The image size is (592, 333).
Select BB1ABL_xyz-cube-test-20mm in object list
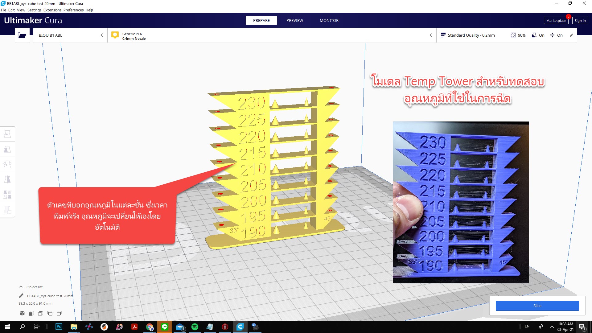click(x=50, y=296)
